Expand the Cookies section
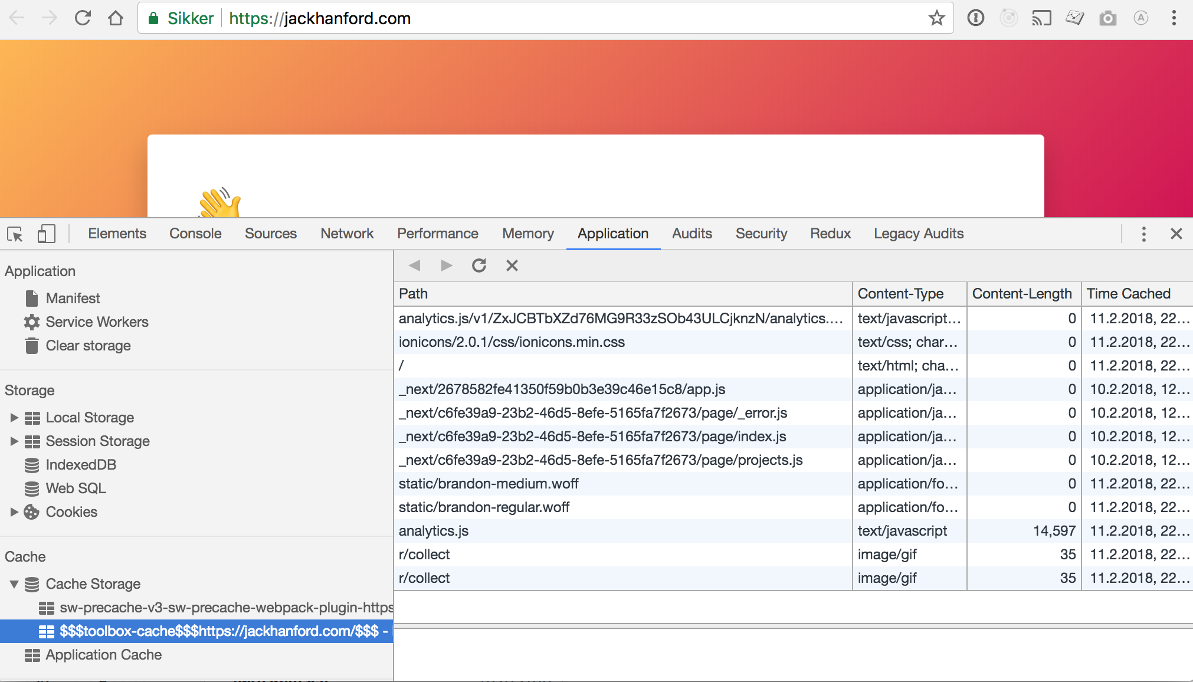1193x682 pixels. (x=14, y=512)
